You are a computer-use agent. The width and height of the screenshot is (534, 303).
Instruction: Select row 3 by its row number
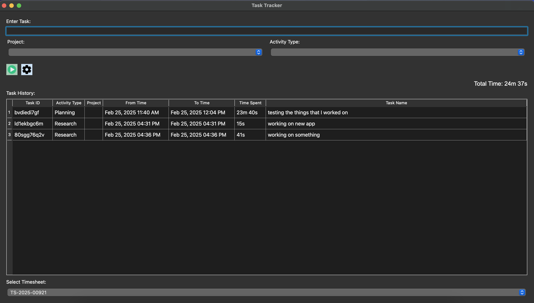click(9, 135)
